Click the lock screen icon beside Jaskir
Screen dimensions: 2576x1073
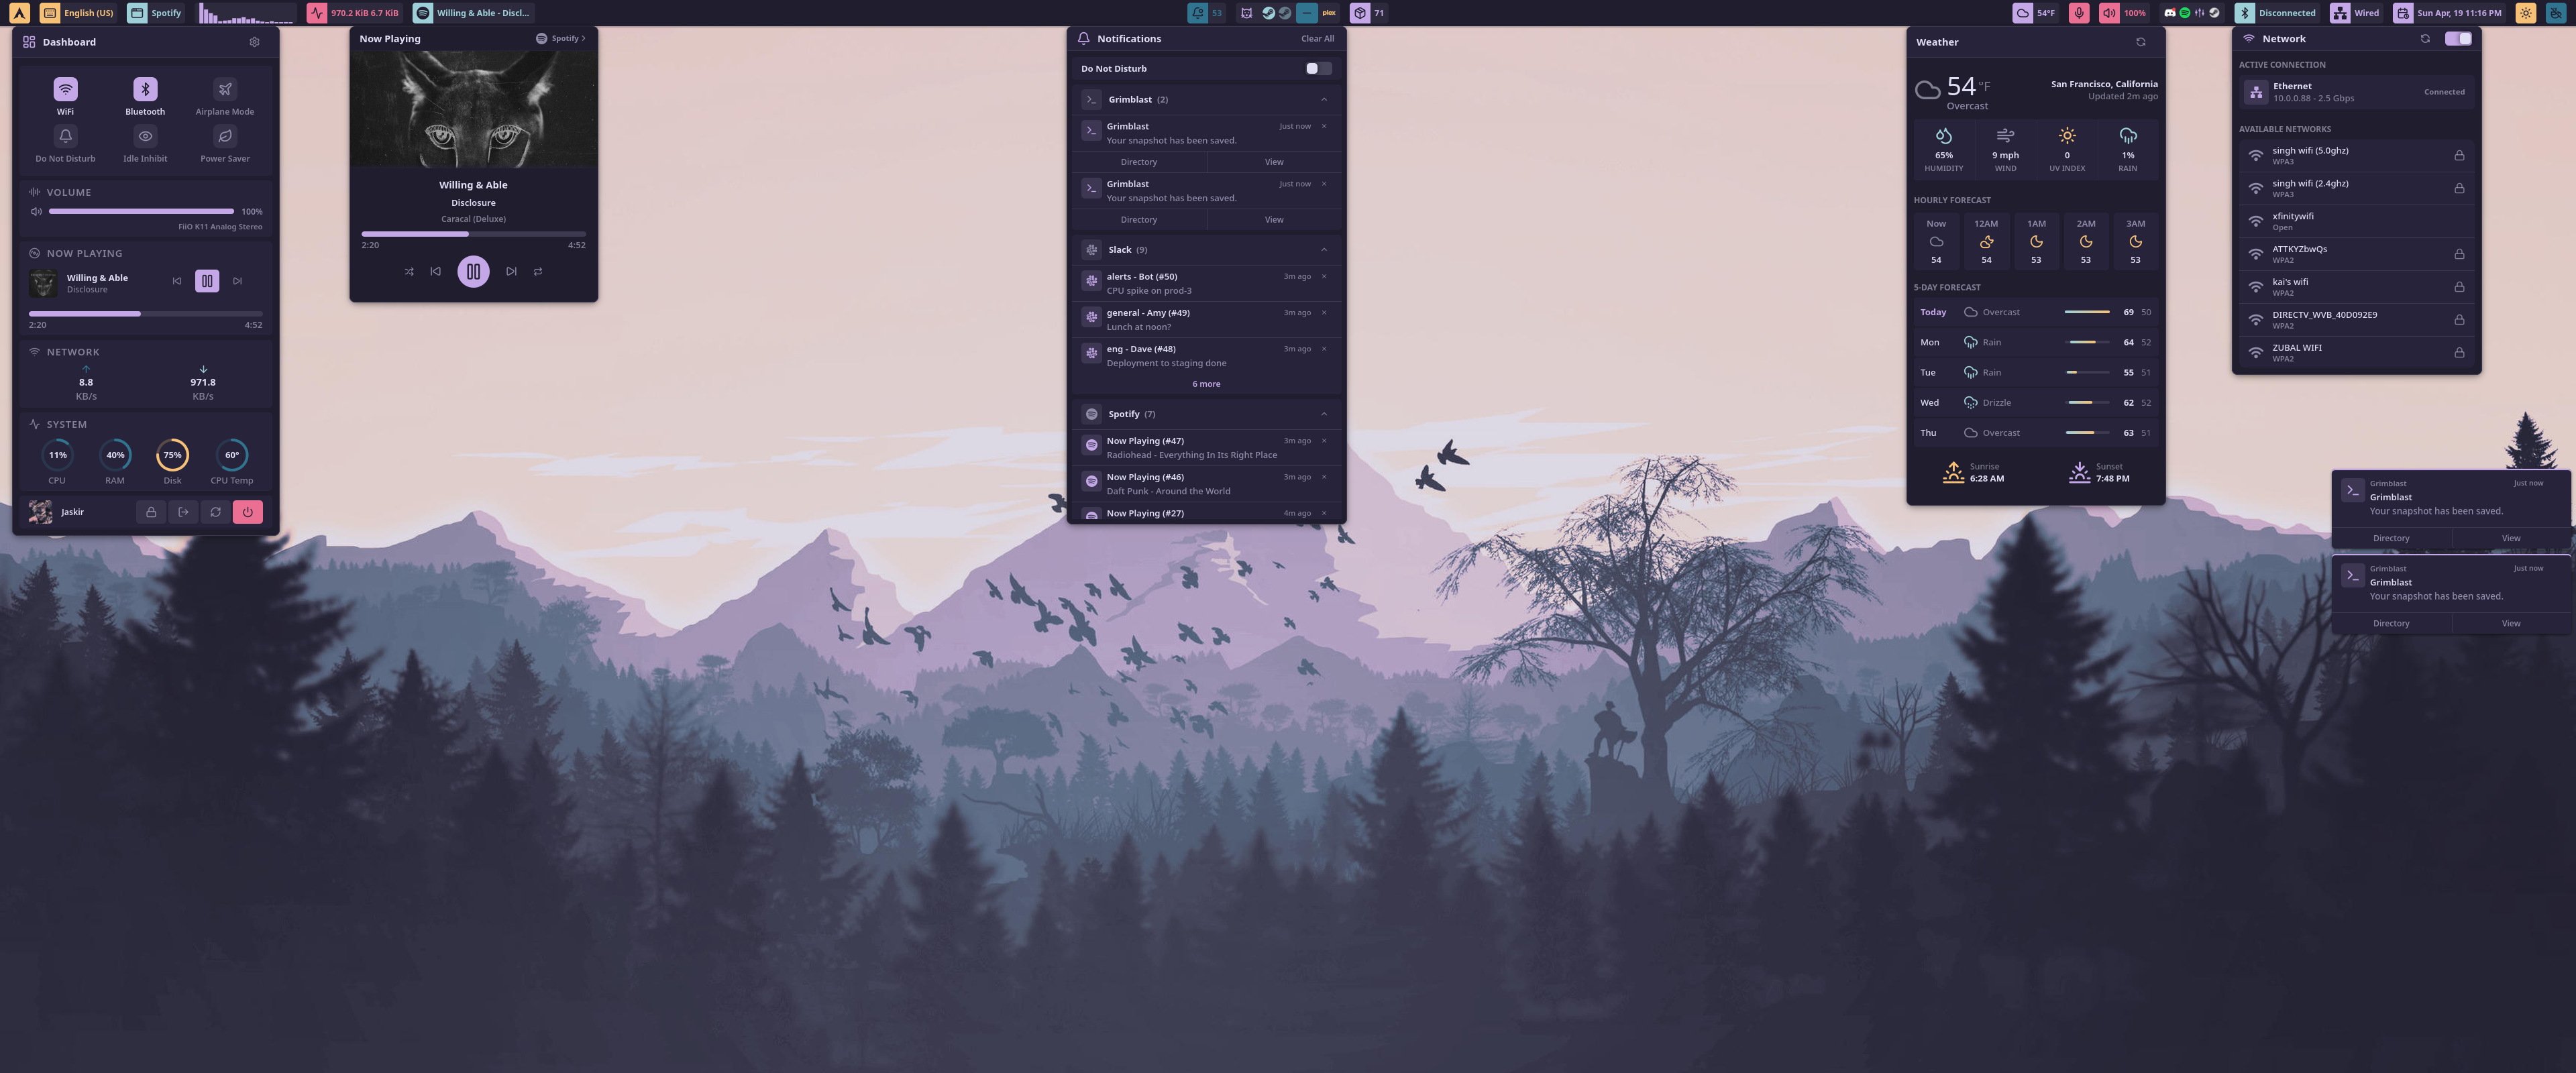(151, 512)
